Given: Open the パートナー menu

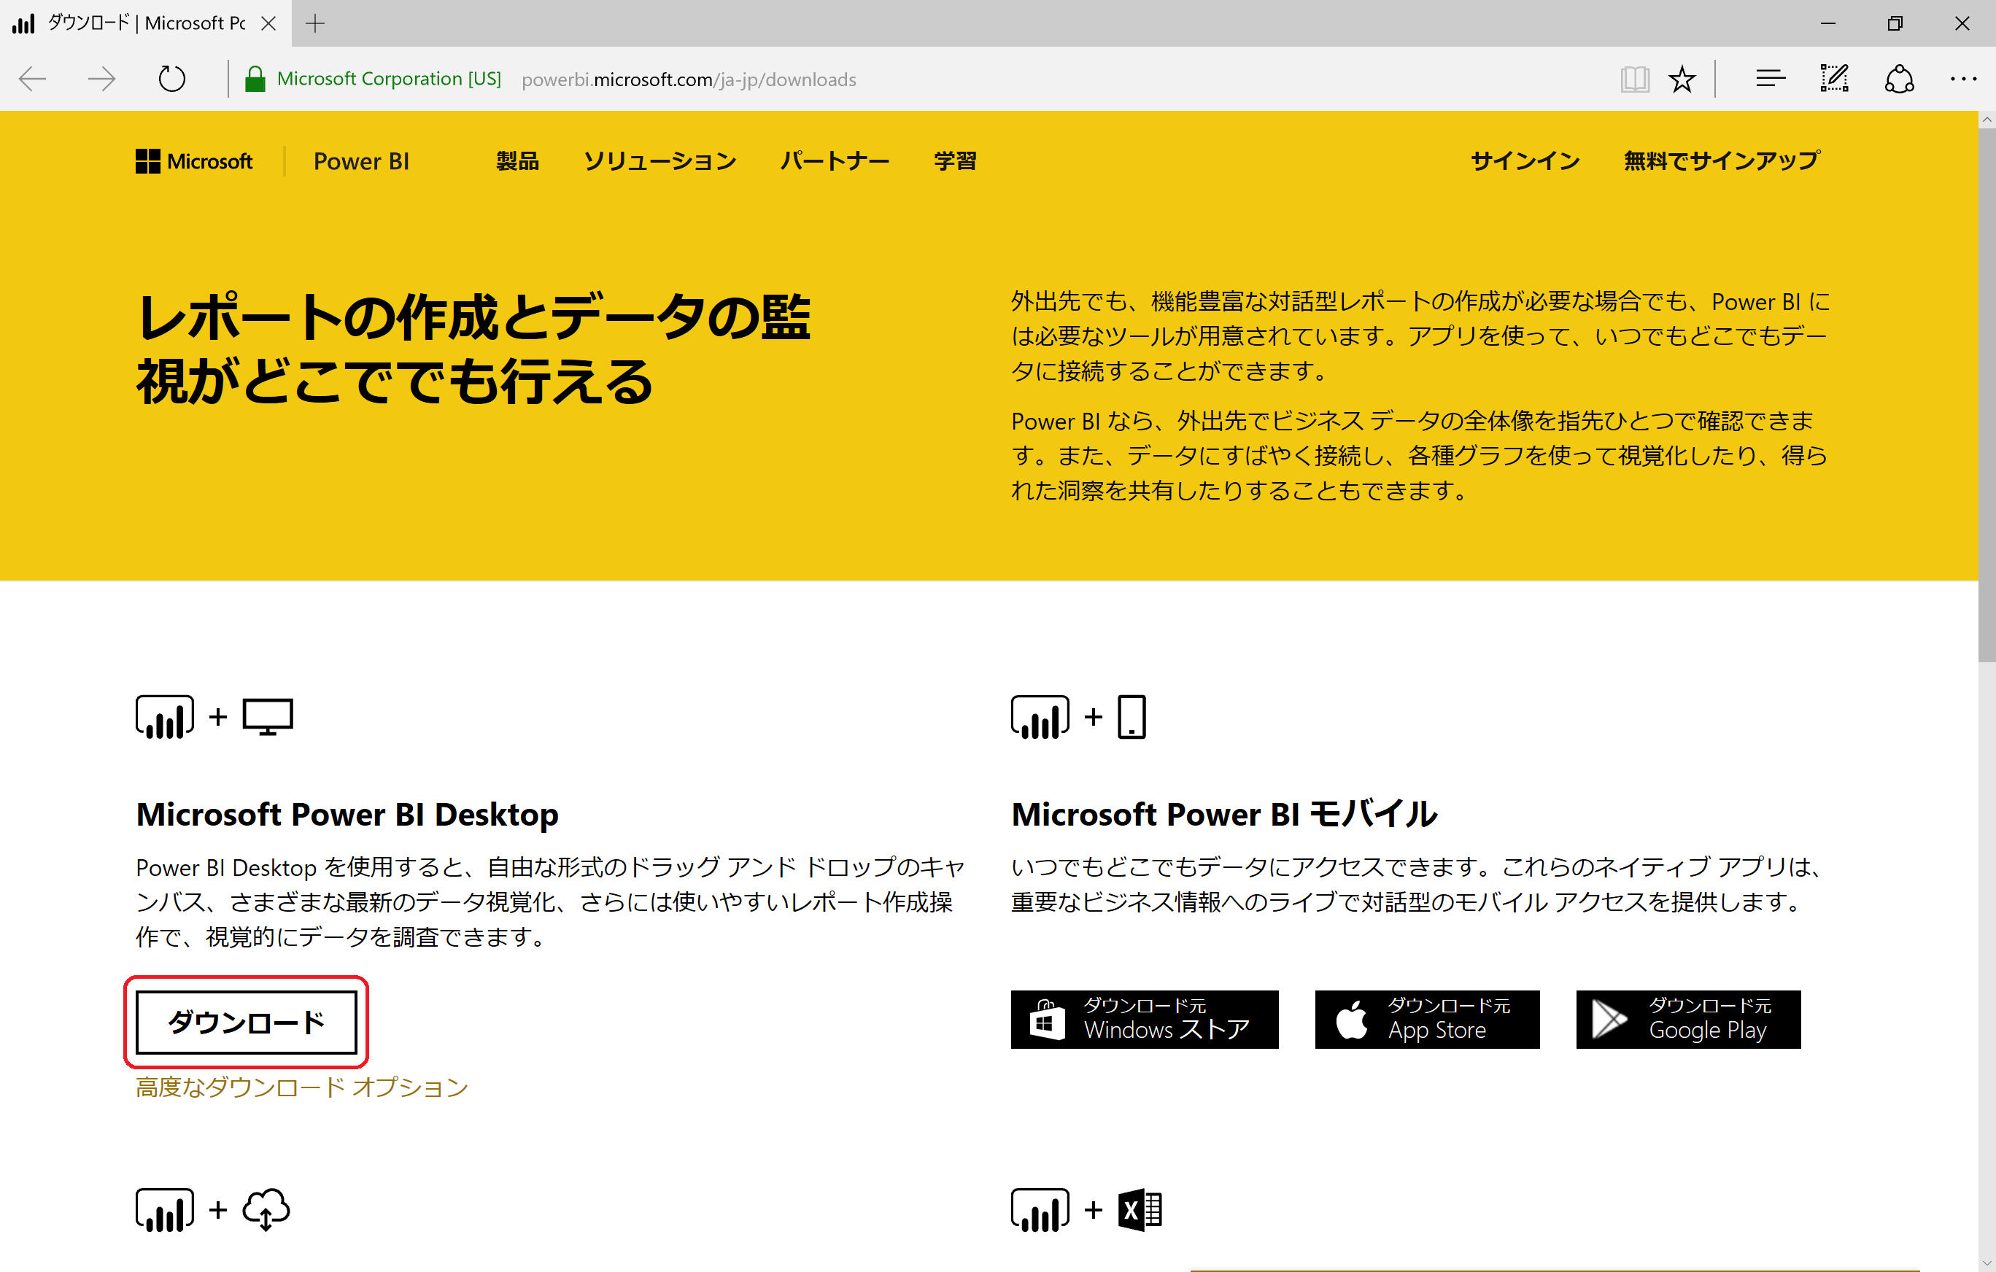Looking at the screenshot, I should point(835,160).
